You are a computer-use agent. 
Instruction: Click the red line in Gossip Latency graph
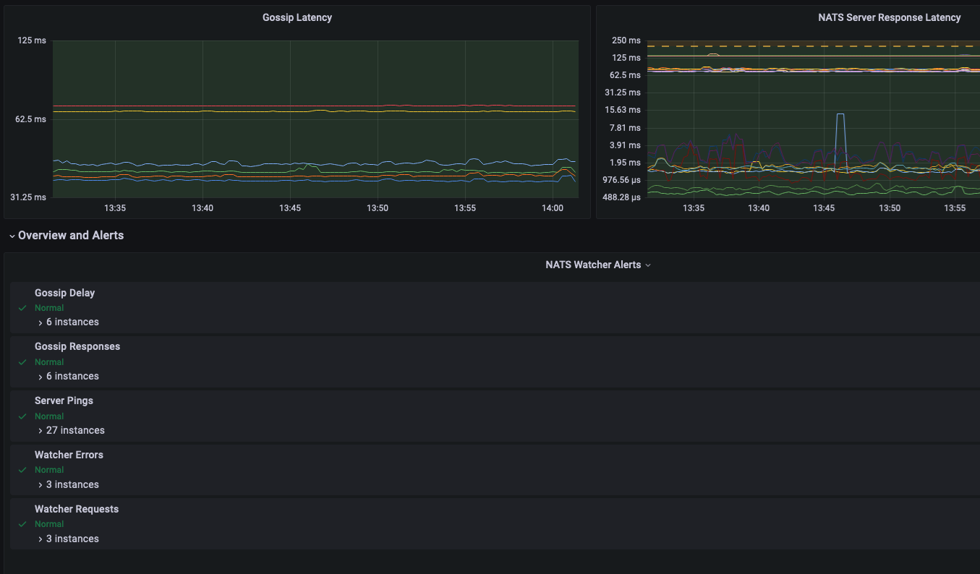pyautogui.click(x=315, y=106)
